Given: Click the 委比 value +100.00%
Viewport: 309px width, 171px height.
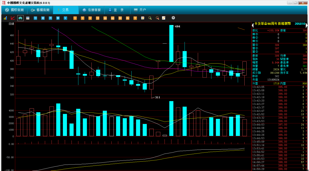Looking at the screenshot, I should point(273,30).
